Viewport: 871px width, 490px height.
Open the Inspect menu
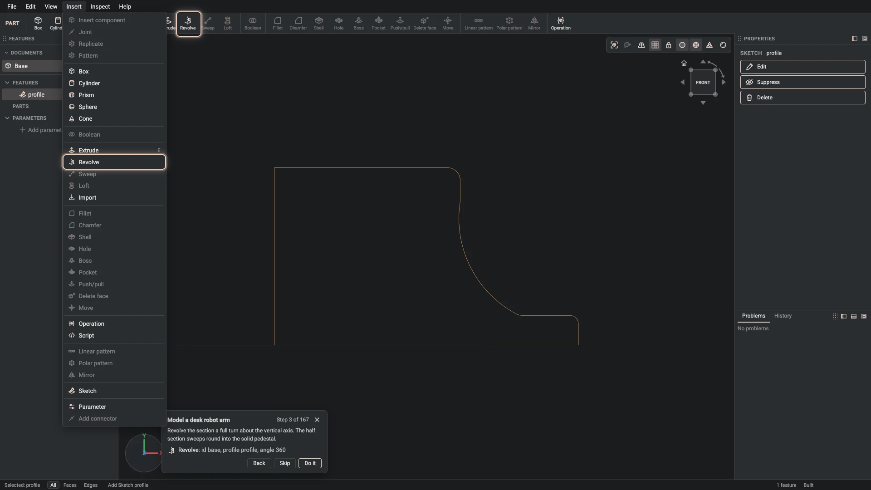tap(100, 6)
